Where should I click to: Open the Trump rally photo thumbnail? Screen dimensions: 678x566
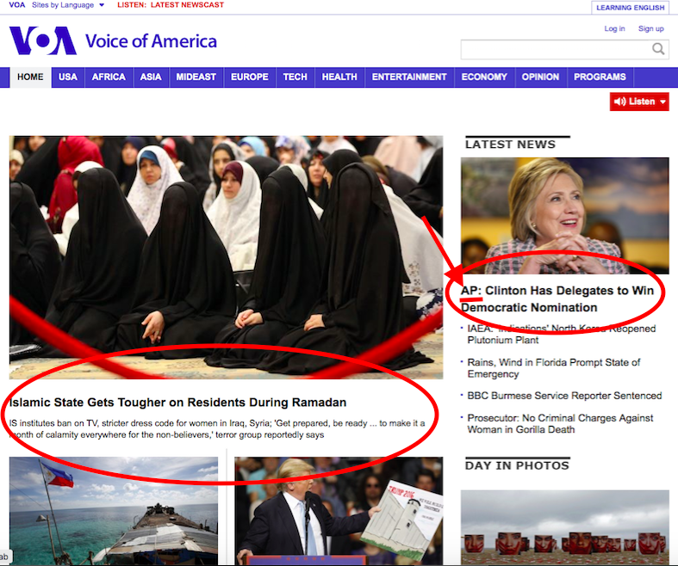(x=339, y=510)
